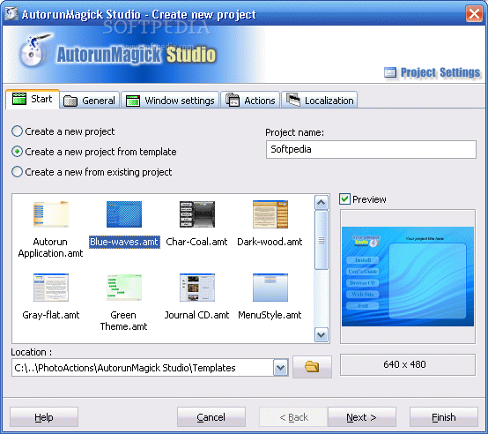Pick the Gray-flat.amt template icon
488x434 pixels.
tap(51, 288)
